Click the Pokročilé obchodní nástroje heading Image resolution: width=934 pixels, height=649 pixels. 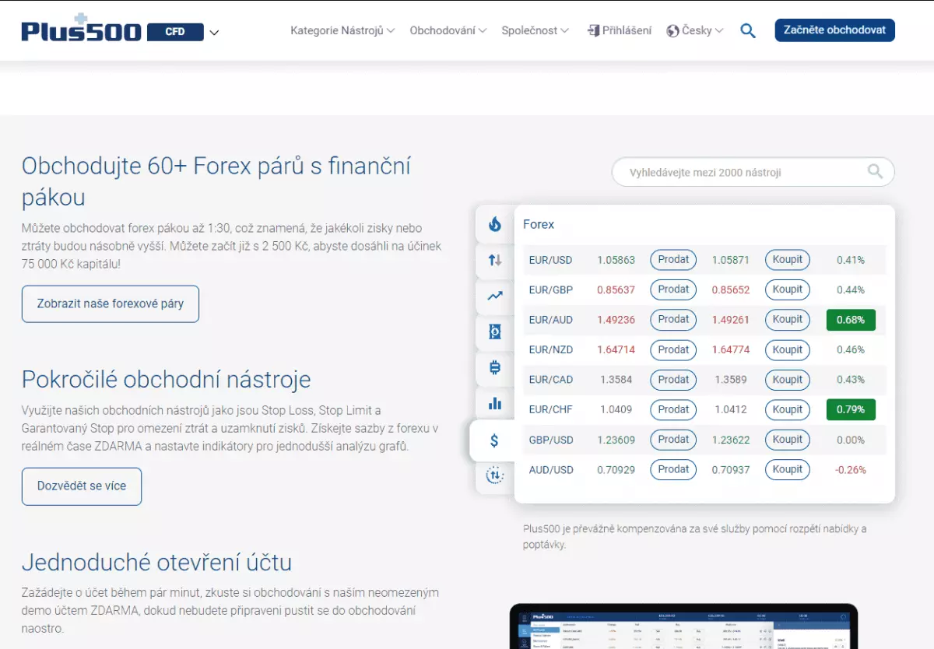(167, 380)
